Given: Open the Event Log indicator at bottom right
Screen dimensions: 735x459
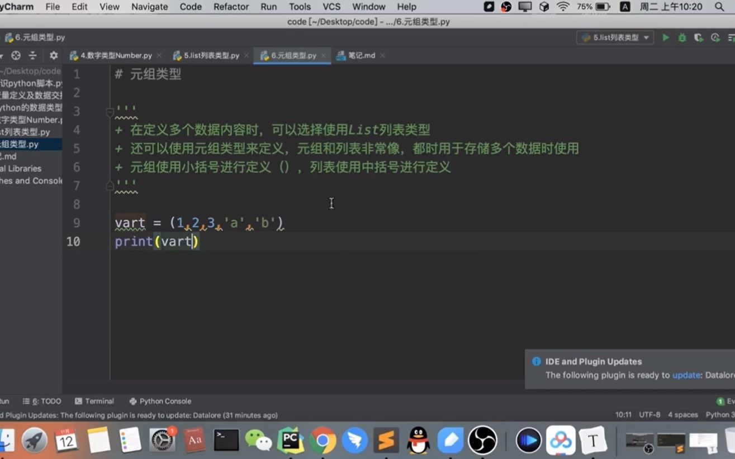Looking at the screenshot, I should coord(720,401).
